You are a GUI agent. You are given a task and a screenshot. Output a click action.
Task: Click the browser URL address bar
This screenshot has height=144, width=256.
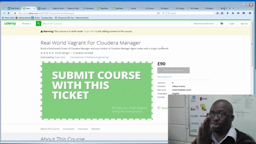(x=86, y=13)
